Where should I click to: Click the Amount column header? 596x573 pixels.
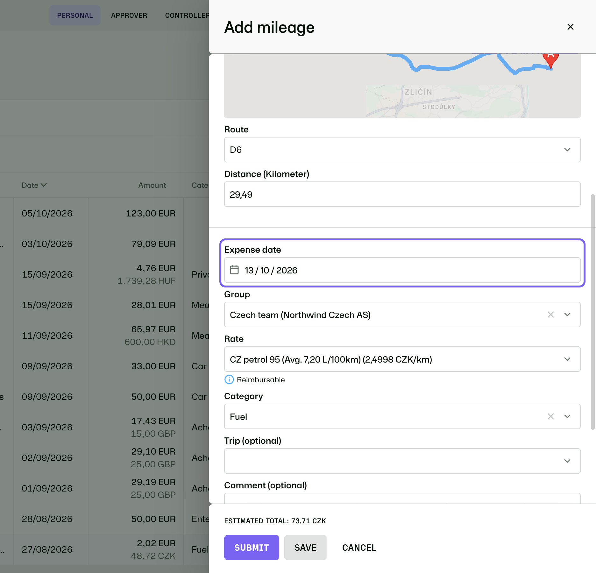(152, 185)
